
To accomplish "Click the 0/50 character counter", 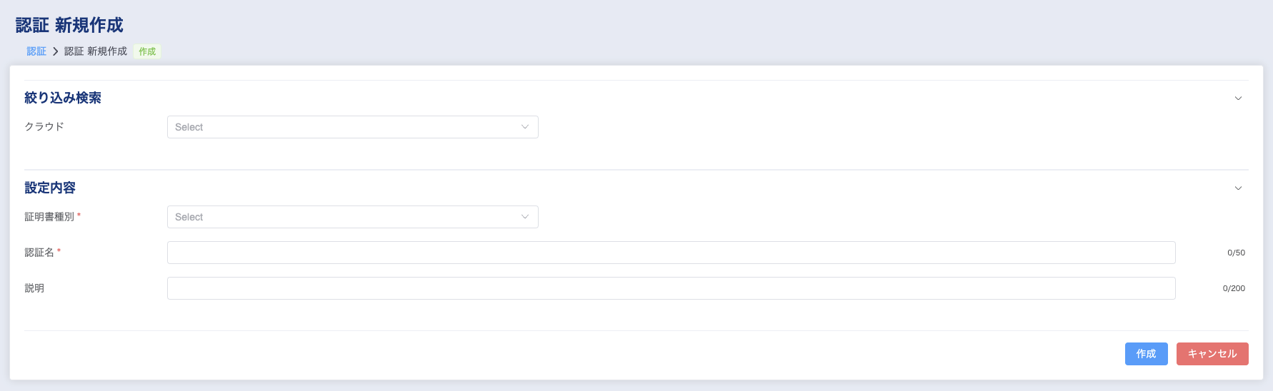I will tap(1236, 253).
